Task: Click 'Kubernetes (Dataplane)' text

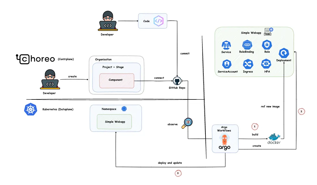Action: 58,109
